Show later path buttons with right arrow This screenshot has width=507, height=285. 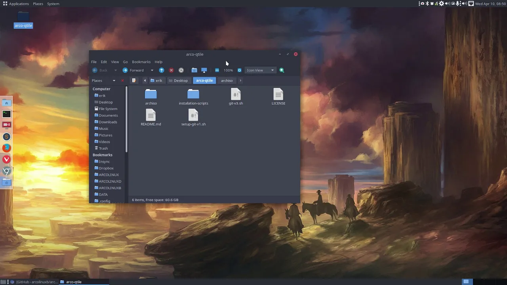coord(240,80)
